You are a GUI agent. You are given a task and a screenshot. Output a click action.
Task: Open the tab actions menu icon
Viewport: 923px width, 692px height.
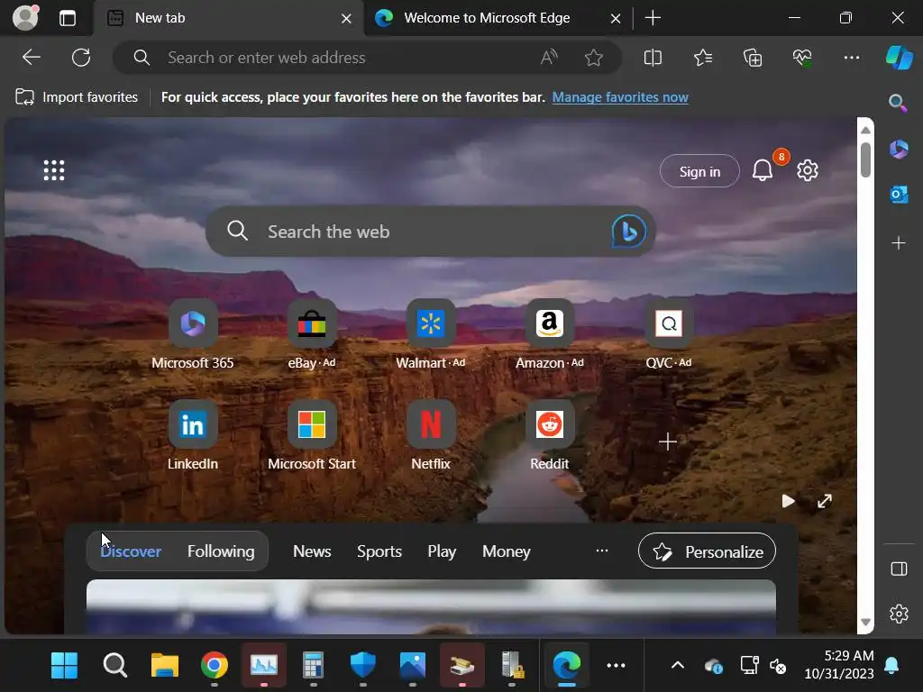68,18
